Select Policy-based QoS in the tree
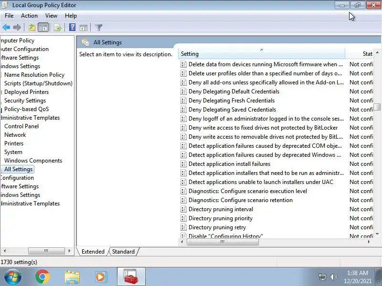382x286 pixels. (26, 109)
